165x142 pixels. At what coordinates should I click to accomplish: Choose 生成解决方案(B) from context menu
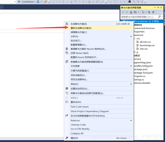point(99,24)
